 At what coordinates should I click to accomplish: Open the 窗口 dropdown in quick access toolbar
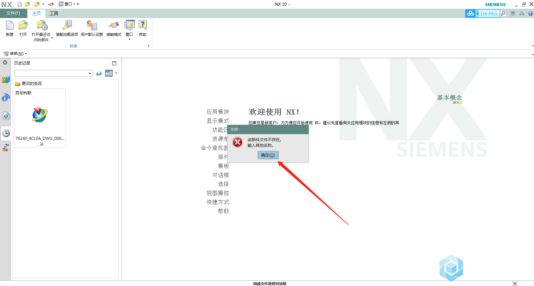[x=66, y=4]
